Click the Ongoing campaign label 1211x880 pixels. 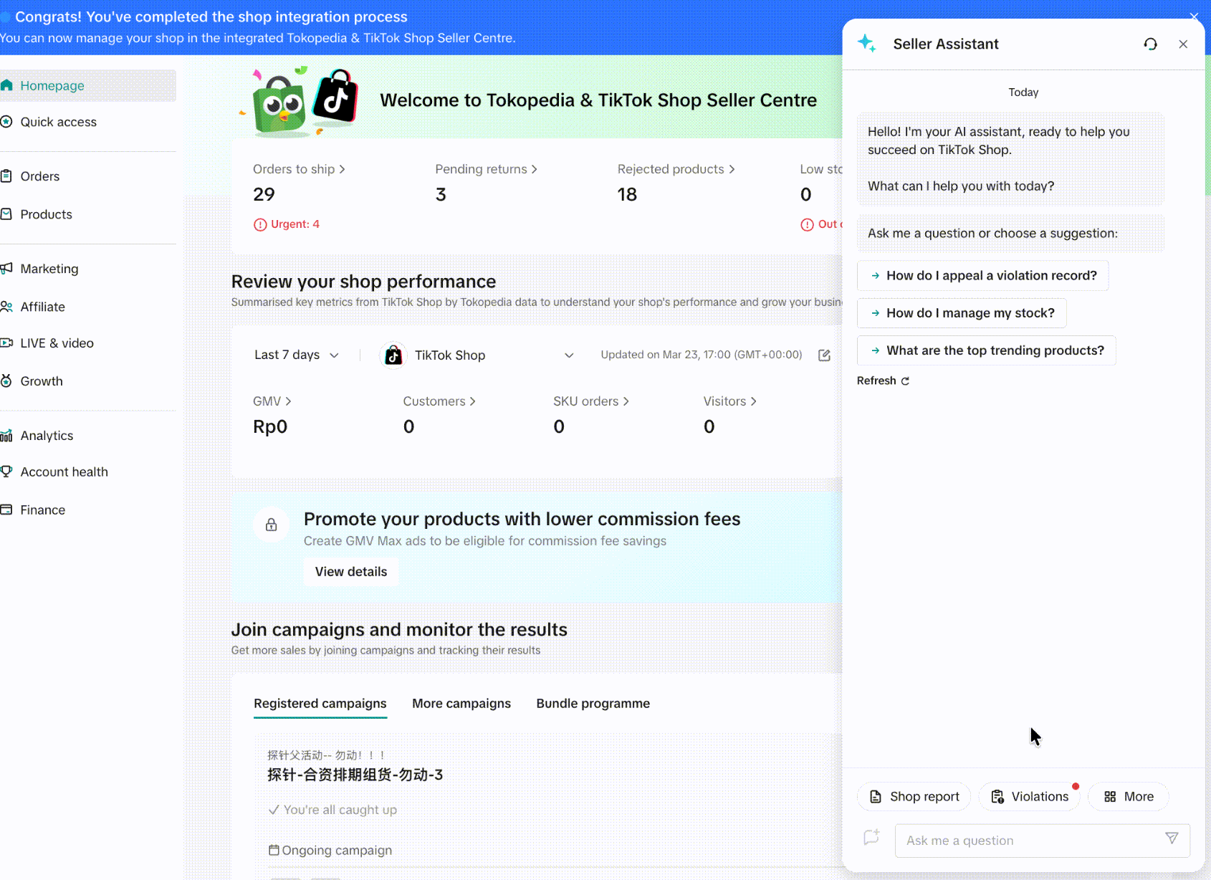pos(337,851)
